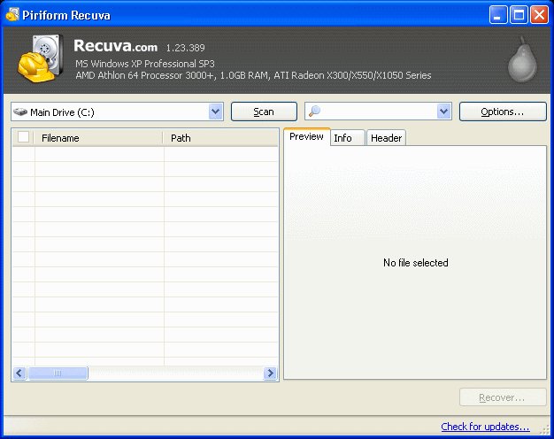This screenshot has width=554, height=439.
Task: Follow the Check for updates... link
Action: click(485, 427)
